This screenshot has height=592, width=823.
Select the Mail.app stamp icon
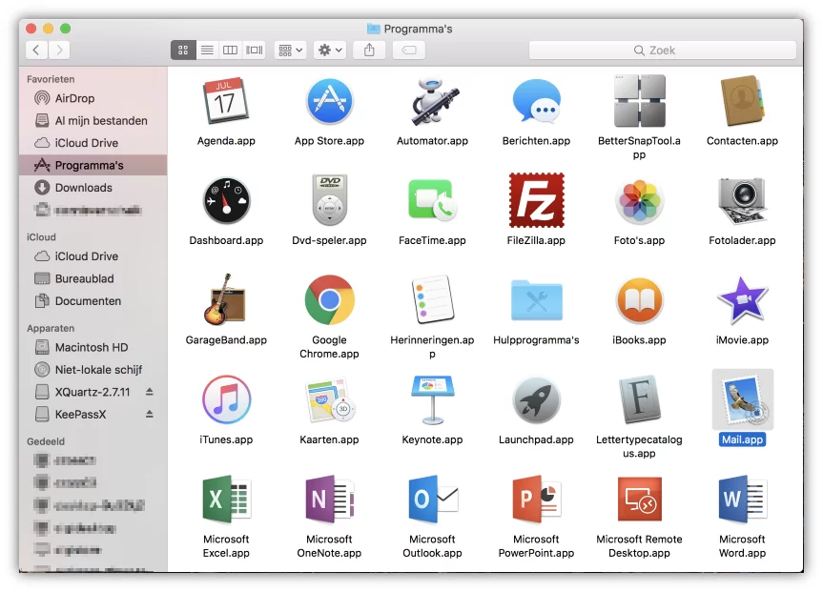click(742, 399)
